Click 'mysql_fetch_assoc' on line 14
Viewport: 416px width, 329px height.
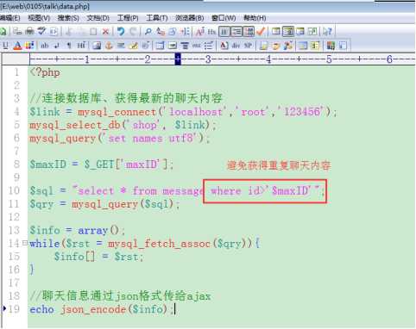point(159,244)
